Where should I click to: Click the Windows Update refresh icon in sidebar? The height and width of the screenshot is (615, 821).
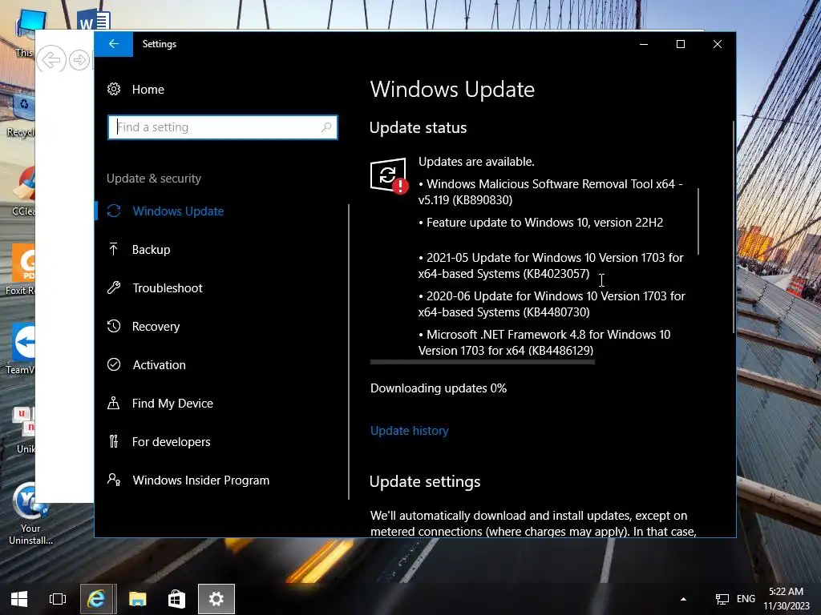(114, 211)
